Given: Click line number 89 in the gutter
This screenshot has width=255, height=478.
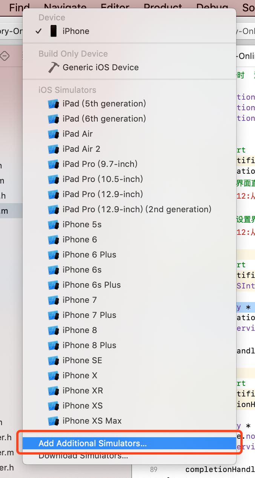Looking at the screenshot, I should pyautogui.click(x=154, y=469).
